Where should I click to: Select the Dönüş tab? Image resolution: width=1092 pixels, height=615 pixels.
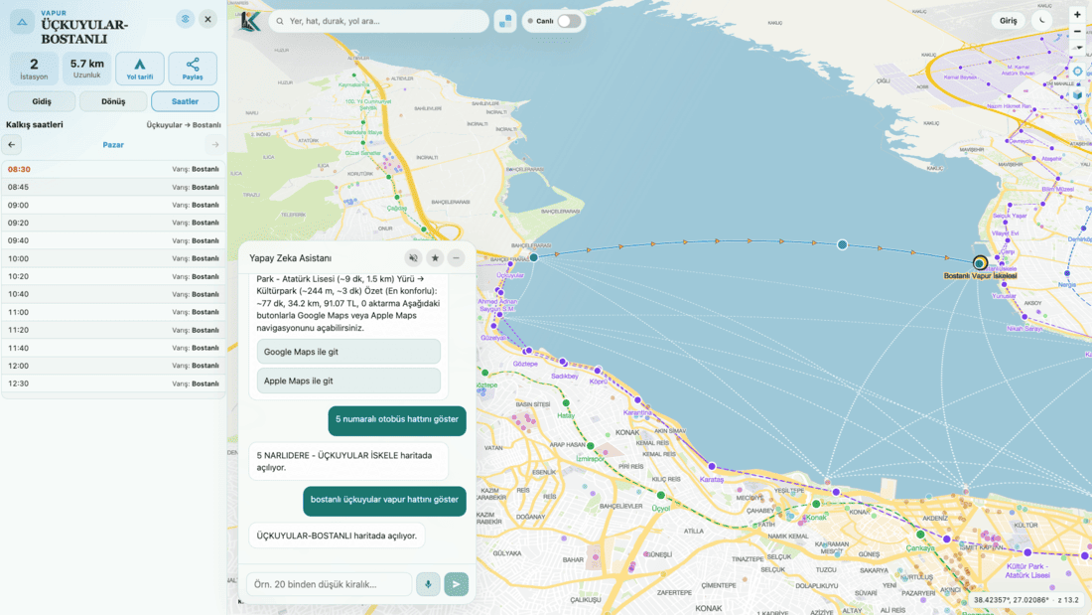(113, 101)
